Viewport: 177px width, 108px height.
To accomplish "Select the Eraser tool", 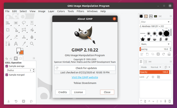I will [x=16, y=37].
